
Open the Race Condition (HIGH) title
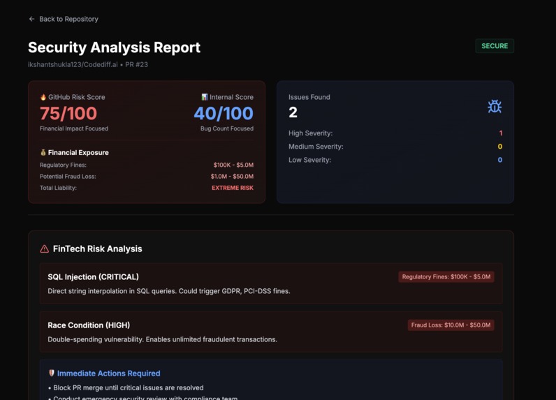[x=89, y=325]
